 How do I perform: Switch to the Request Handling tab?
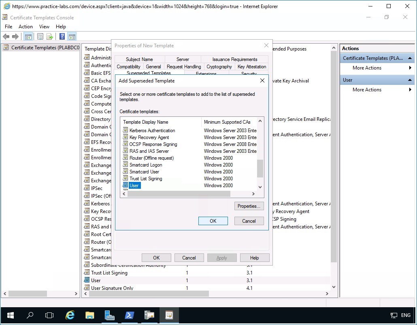184,67
